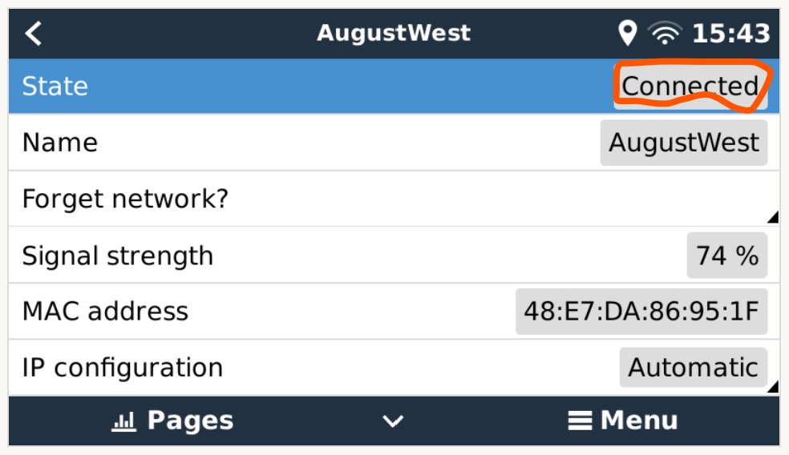This screenshot has height=455, width=789.
Task: Tap the AugustWest page title
Action: 394,33
